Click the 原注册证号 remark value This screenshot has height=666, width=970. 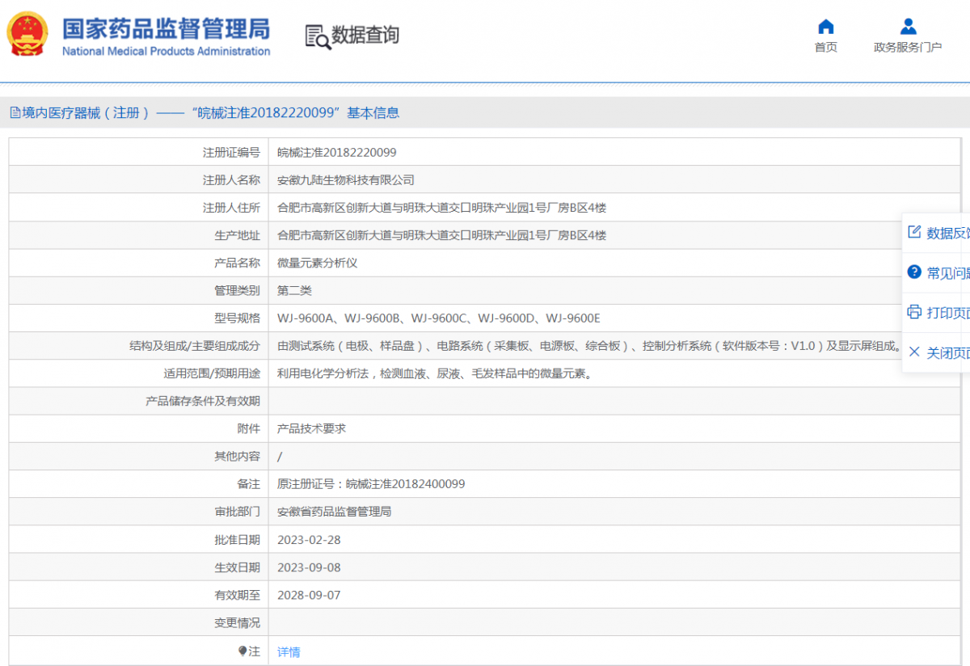pos(371,483)
